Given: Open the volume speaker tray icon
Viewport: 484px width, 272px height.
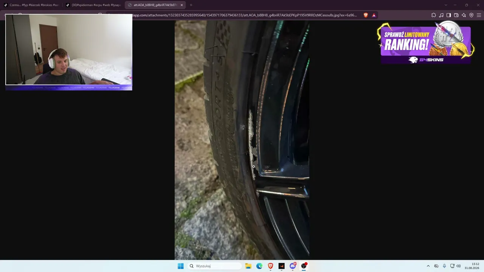Looking at the screenshot, I should tap(459, 266).
